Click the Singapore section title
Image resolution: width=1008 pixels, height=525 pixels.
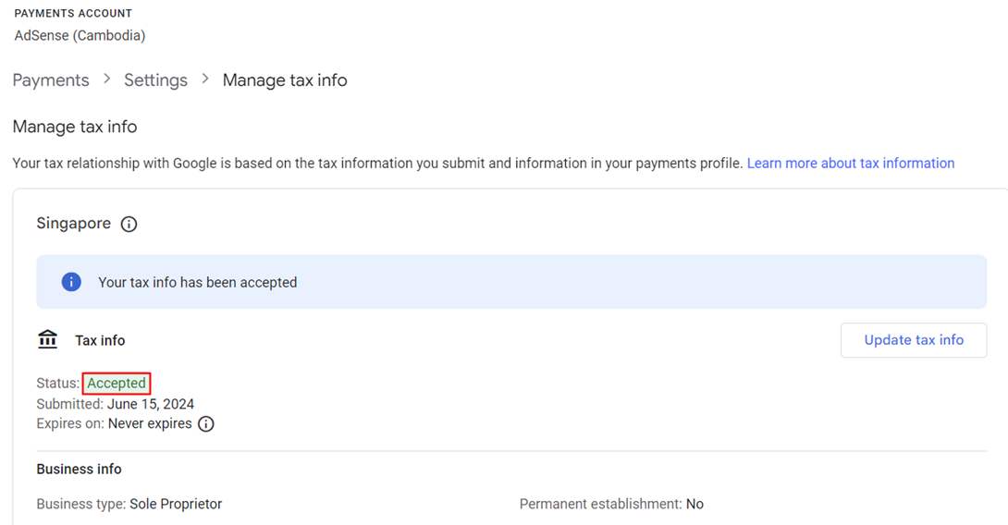pos(74,224)
